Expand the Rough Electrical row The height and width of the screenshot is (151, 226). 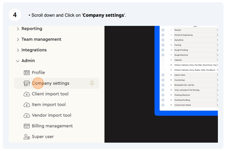pyautogui.click(x=163, y=55)
